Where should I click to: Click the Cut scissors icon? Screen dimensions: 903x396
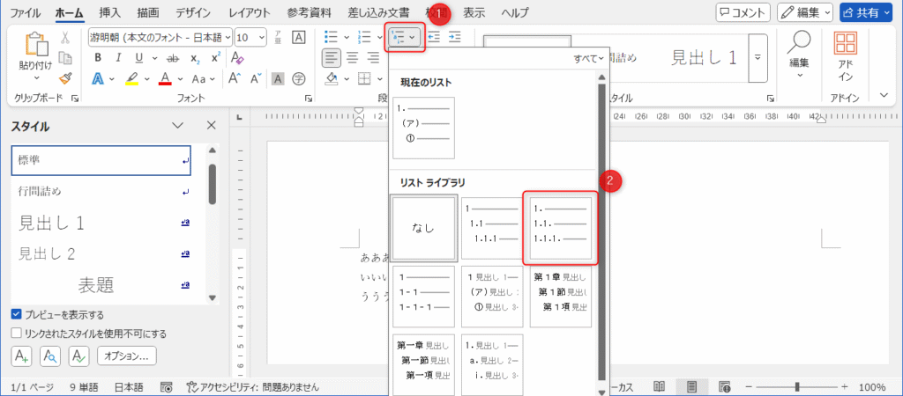pos(65,38)
